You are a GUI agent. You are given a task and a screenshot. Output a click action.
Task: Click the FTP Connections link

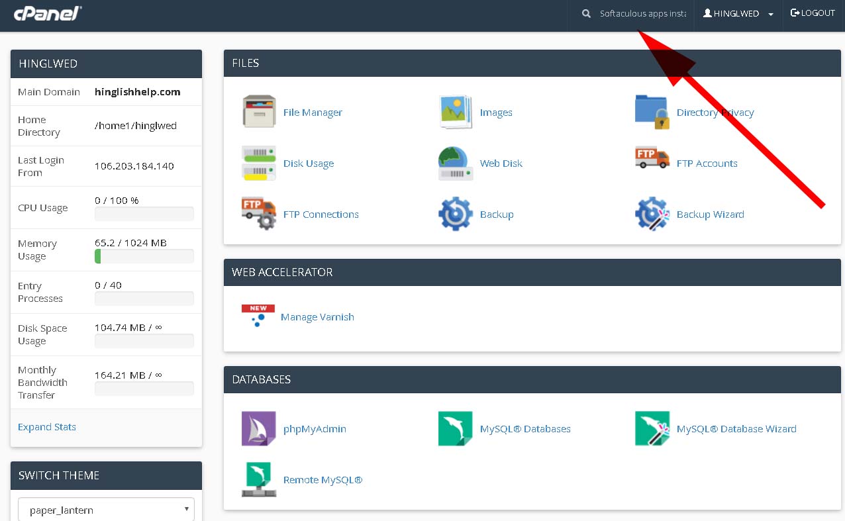coord(321,214)
